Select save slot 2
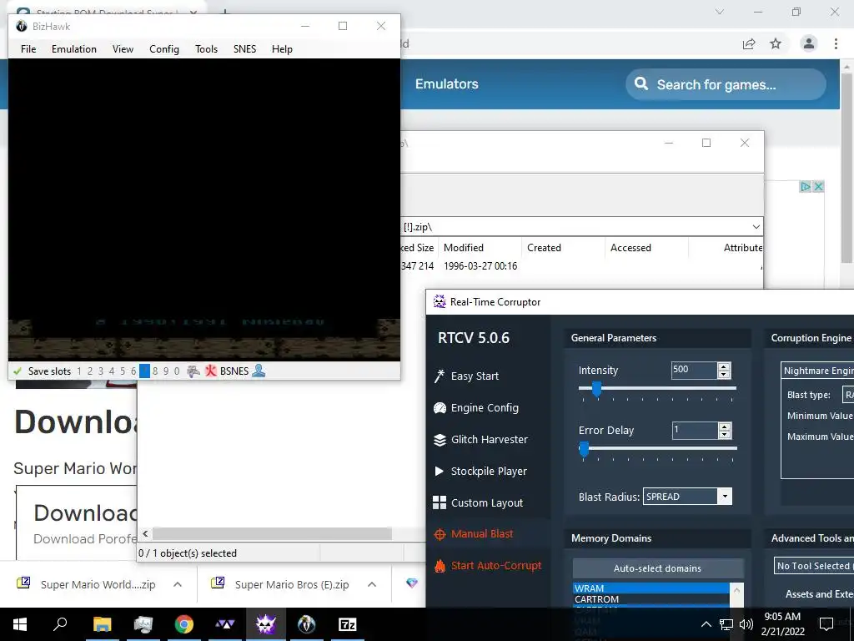This screenshot has width=854, height=641. pos(90,371)
